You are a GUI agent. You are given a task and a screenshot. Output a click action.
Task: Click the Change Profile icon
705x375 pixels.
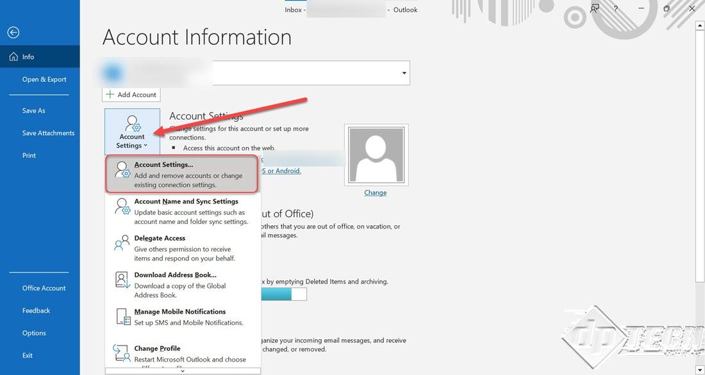coord(121,353)
